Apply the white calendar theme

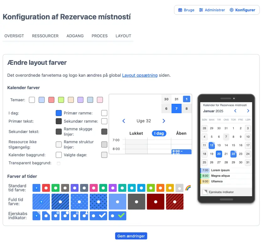[32, 100]
